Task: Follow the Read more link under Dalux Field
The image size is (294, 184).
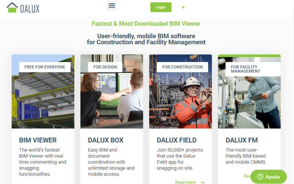Action: tap(185, 182)
